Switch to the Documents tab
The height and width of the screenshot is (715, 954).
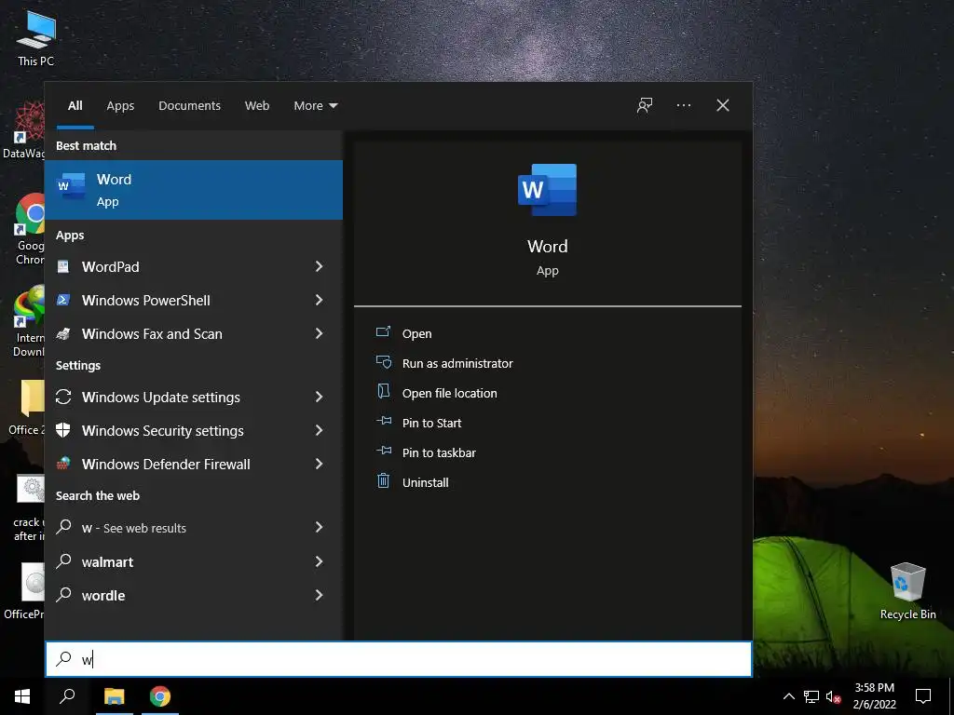[x=189, y=106]
